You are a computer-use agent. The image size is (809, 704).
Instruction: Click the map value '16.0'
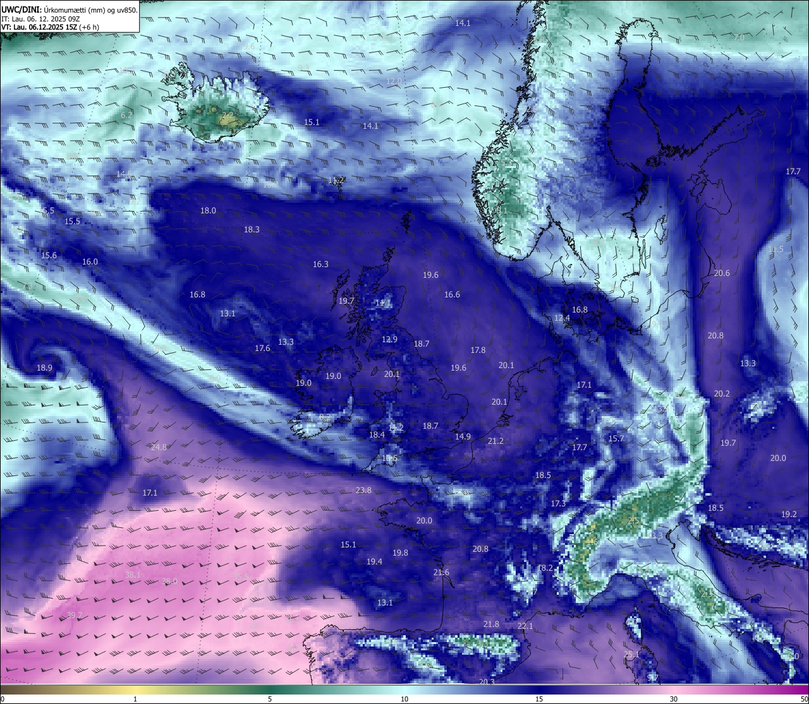point(90,262)
